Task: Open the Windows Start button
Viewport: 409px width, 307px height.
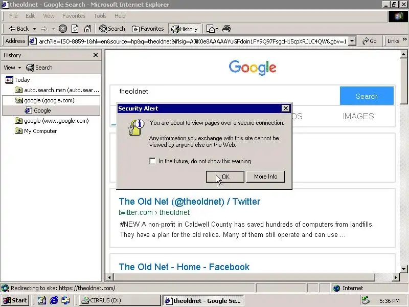Action: (15, 300)
